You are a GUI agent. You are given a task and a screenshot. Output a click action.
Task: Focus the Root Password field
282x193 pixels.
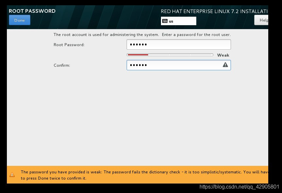tap(179, 44)
